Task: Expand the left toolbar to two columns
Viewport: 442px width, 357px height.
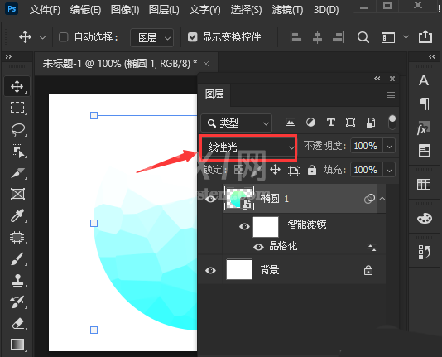Action: tap(8, 57)
